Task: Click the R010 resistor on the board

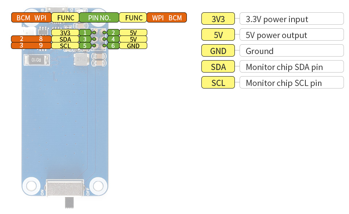Action: 37,60
